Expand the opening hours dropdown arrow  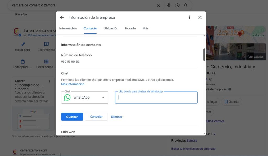pos(215,134)
